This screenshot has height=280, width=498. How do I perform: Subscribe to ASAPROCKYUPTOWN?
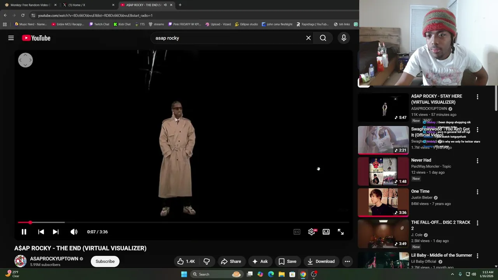(x=105, y=261)
